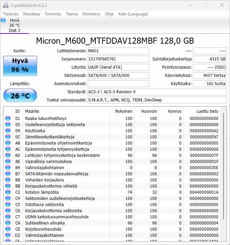Open the Muokkaa menu
The height and width of the screenshot is (245, 230).
tap(31, 14)
